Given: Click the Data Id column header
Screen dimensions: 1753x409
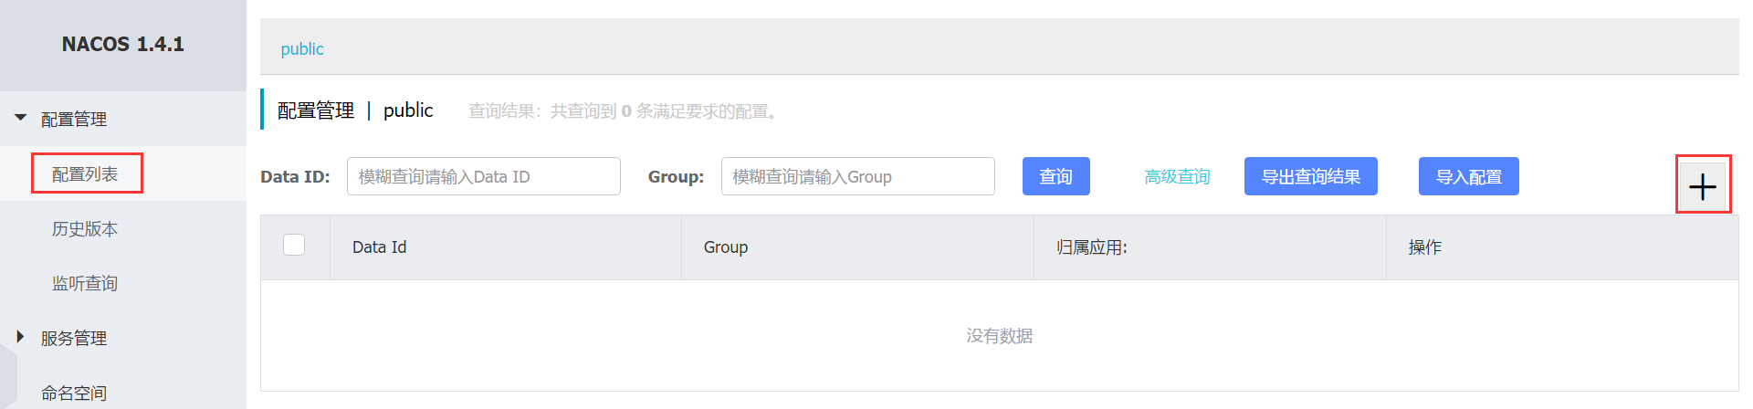Looking at the screenshot, I should pyautogui.click(x=380, y=246).
